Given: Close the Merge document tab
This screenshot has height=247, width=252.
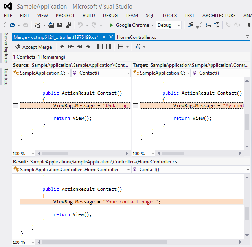Looking at the screenshot, I should [x=111, y=37].
